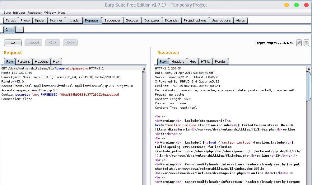
Task: Close repeater tab 1 with x
Action: coord(11,30)
